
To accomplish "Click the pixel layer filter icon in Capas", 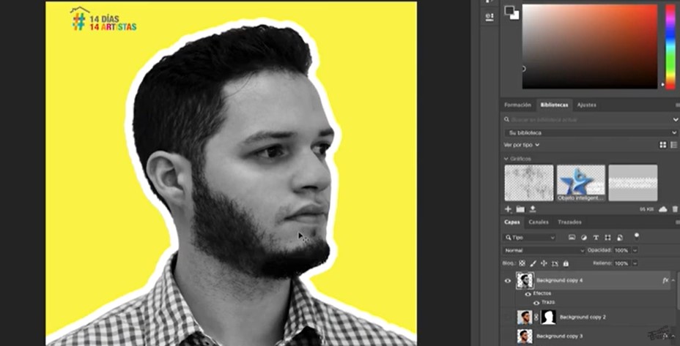I will (572, 237).
